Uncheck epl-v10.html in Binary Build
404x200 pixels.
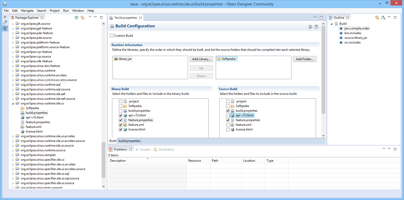coord(120,115)
